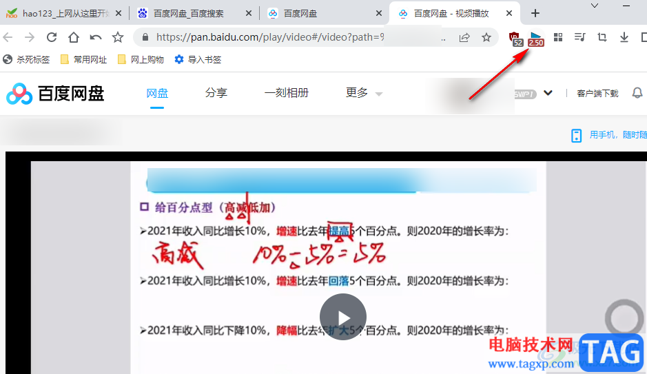Click the crop screenshot toolbar icon

[602, 37]
